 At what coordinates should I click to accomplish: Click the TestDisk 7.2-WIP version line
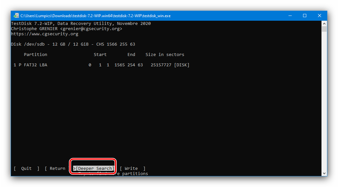[81, 24]
